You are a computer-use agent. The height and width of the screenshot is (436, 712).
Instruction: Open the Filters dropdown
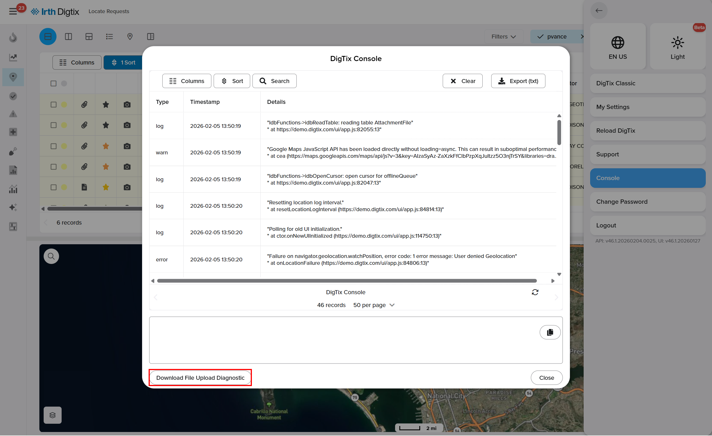click(x=503, y=37)
